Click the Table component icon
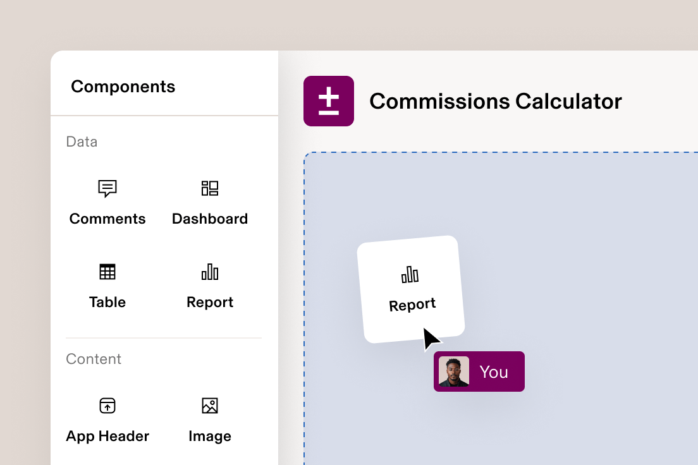698x465 pixels. [x=107, y=272]
